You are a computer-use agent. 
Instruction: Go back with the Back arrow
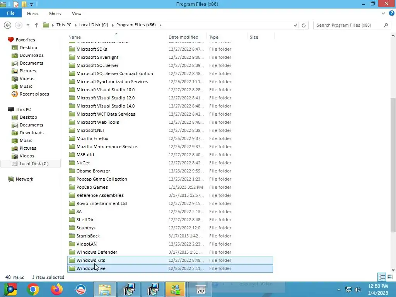[x=8, y=25]
